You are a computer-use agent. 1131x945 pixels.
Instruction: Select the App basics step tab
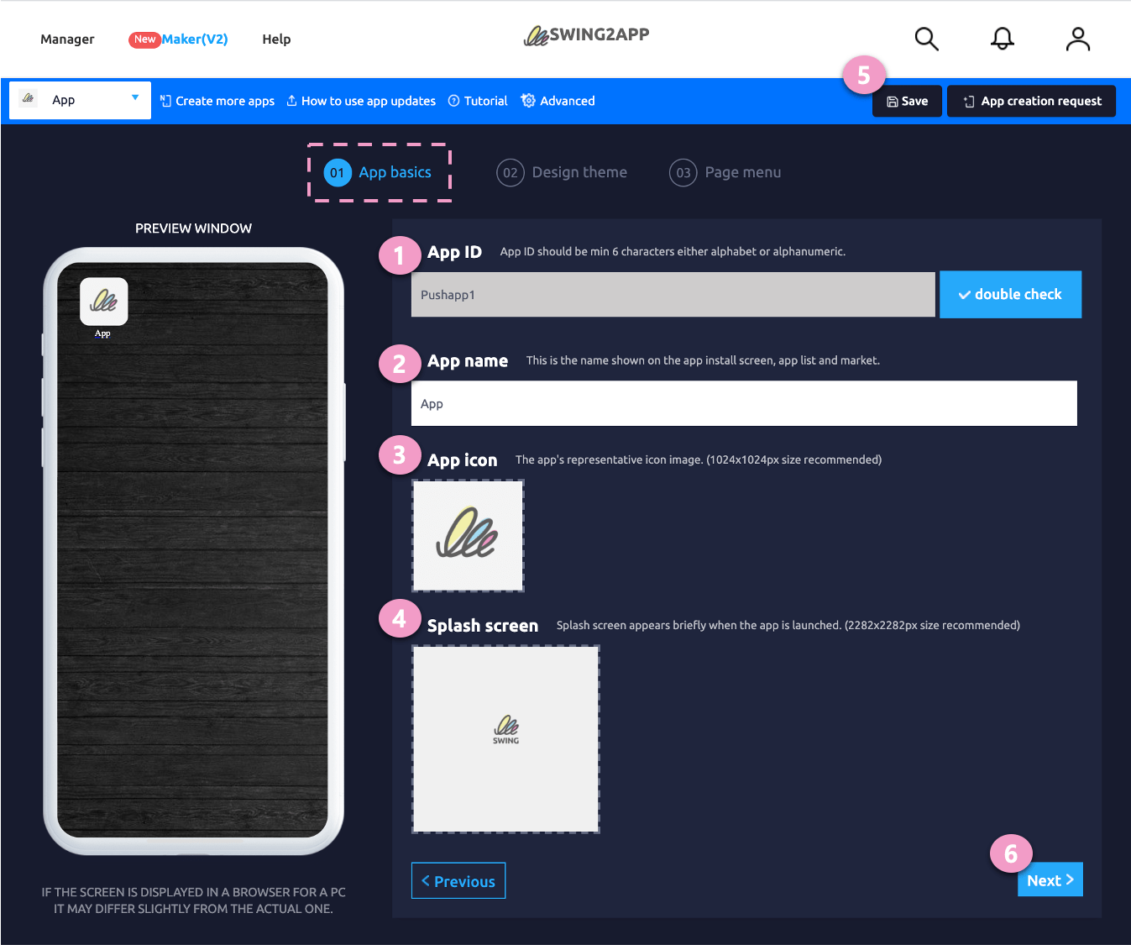380,172
